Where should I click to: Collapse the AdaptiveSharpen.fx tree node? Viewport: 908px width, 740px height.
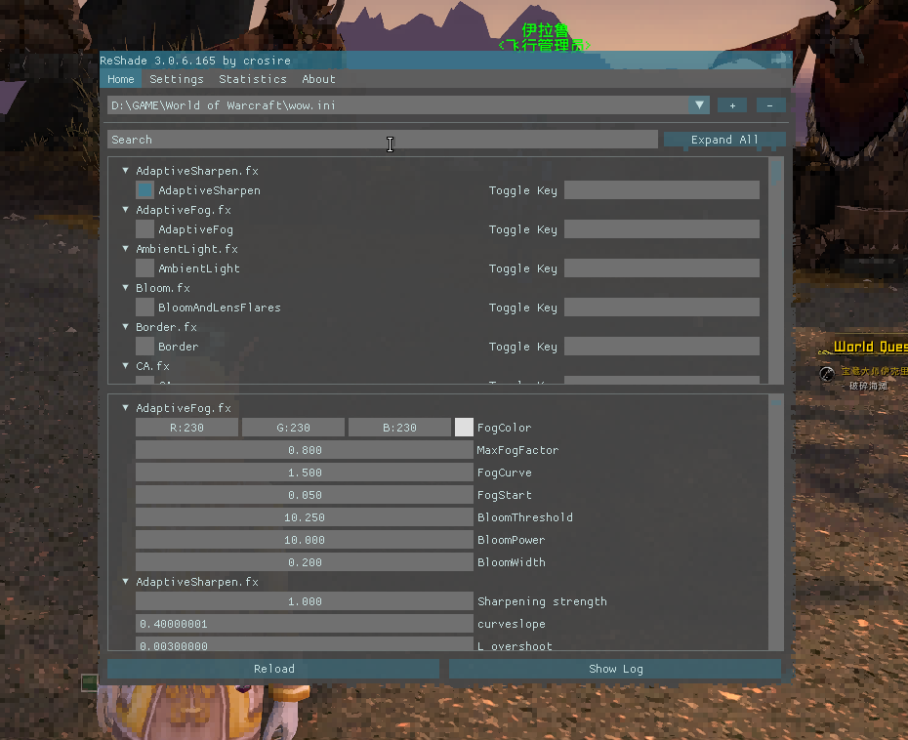126,171
